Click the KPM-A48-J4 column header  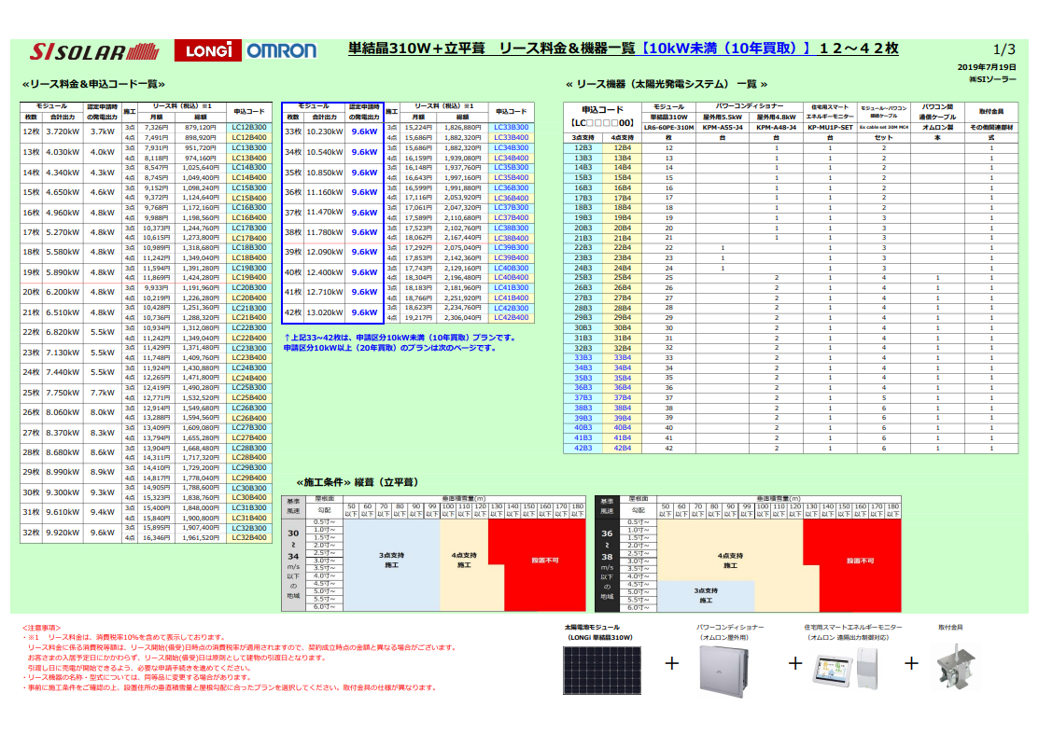tap(776, 127)
